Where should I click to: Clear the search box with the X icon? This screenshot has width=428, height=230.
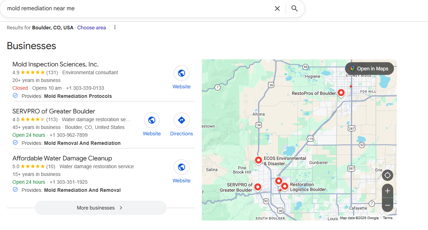277,8
